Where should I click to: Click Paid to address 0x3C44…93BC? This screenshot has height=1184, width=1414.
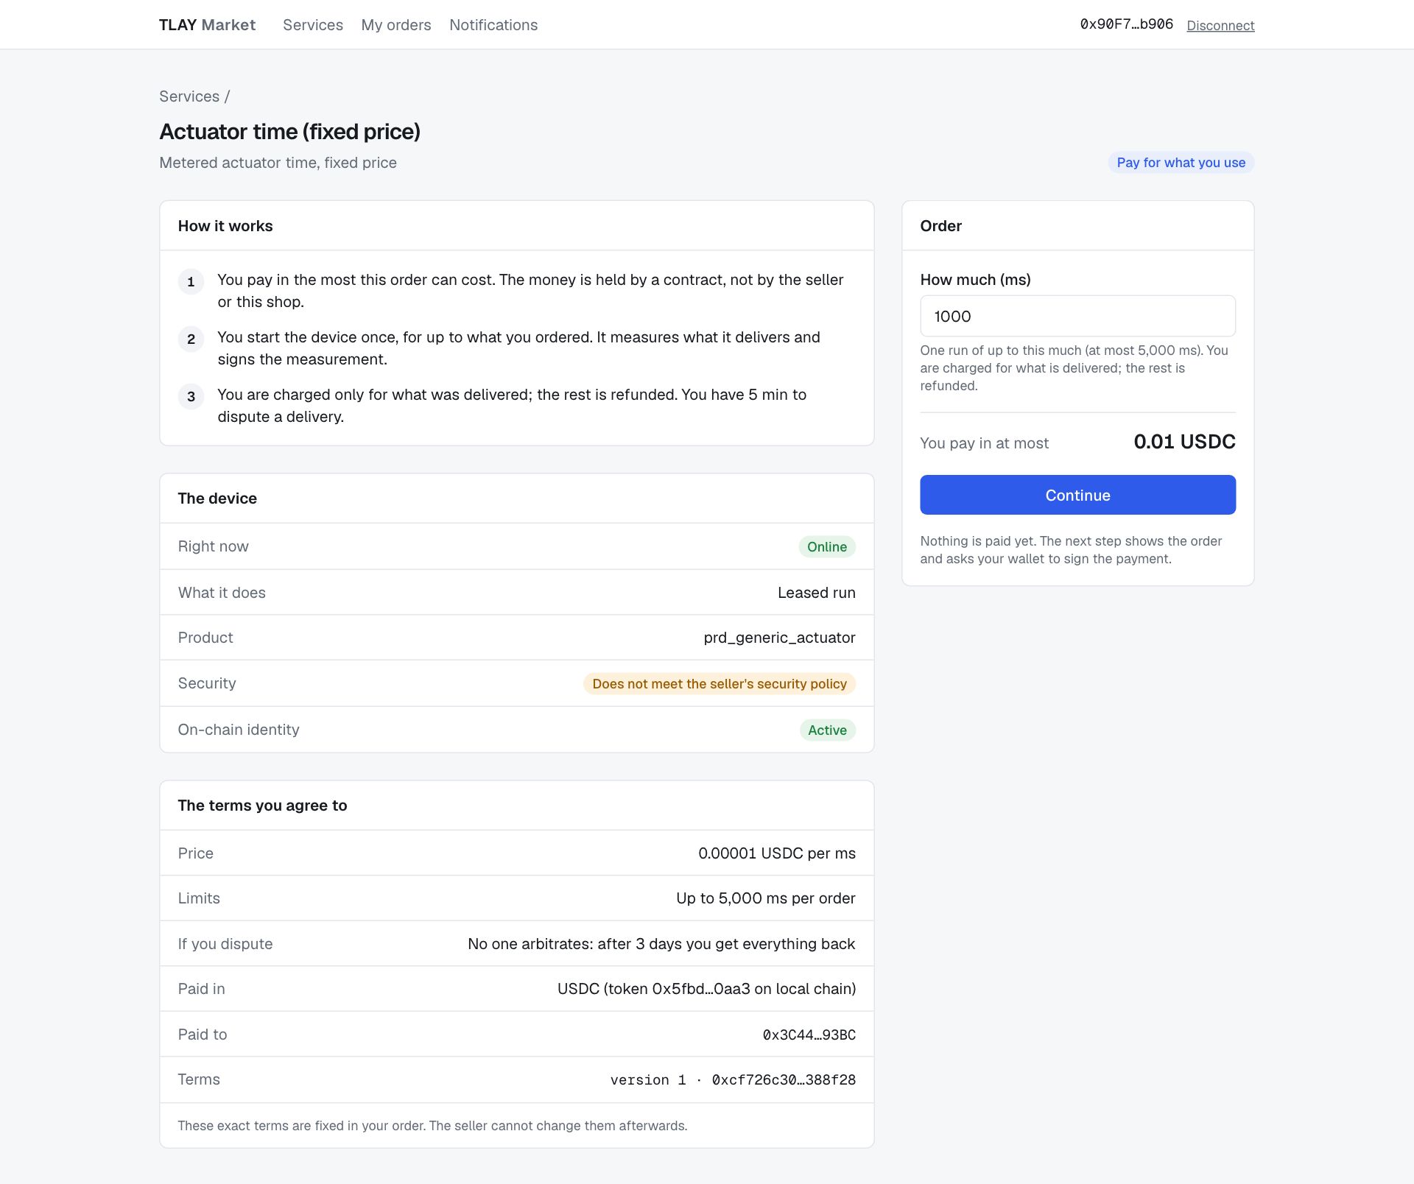click(x=809, y=1035)
